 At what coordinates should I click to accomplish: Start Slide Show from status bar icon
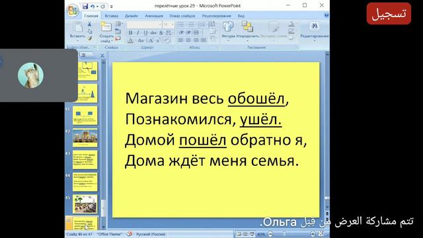252,234
